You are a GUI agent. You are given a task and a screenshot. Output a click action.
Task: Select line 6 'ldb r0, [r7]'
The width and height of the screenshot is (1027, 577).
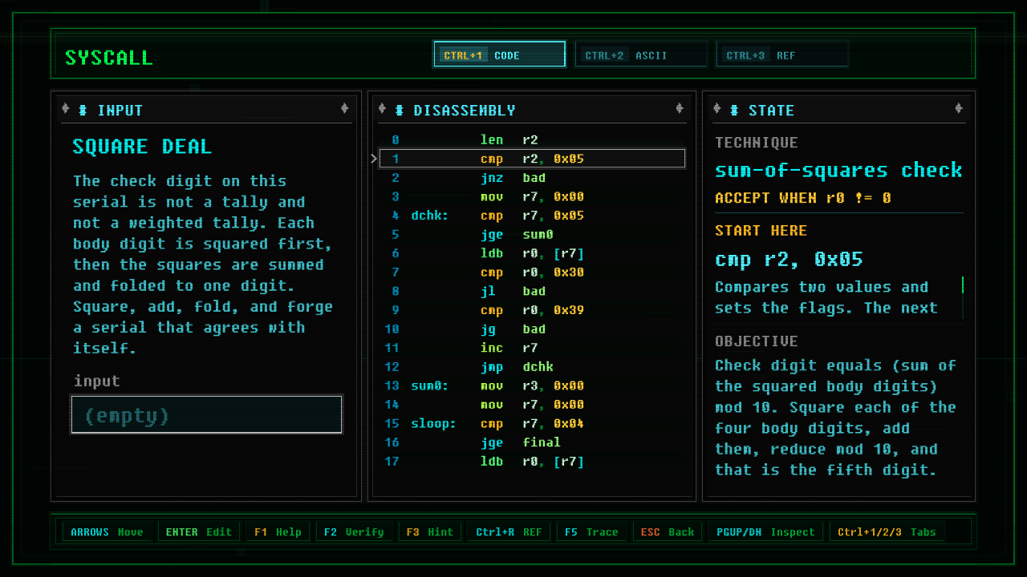point(532,253)
